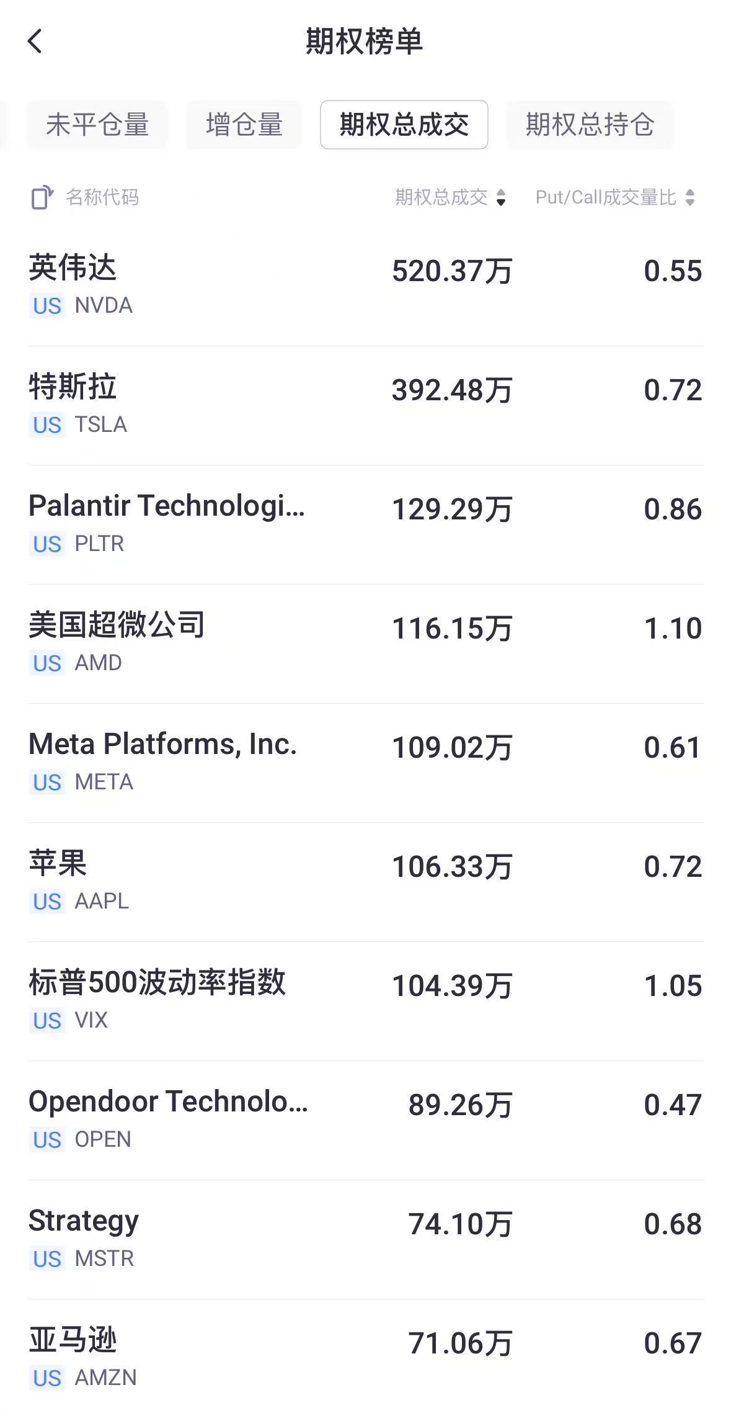Open 亚马逊 AMZN row
This screenshot has height=1413, width=731.
click(365, 1358)
